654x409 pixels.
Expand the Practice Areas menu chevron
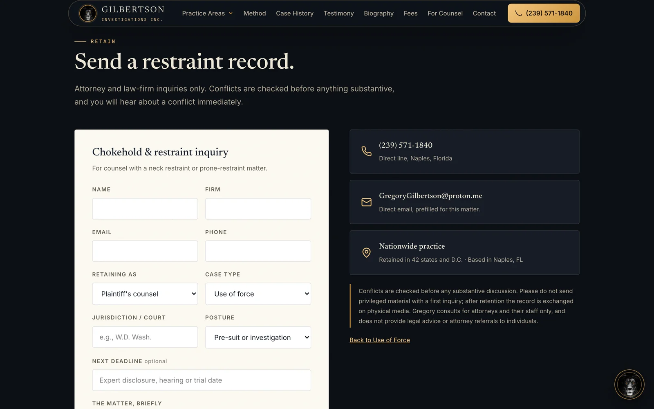point(231,13)
